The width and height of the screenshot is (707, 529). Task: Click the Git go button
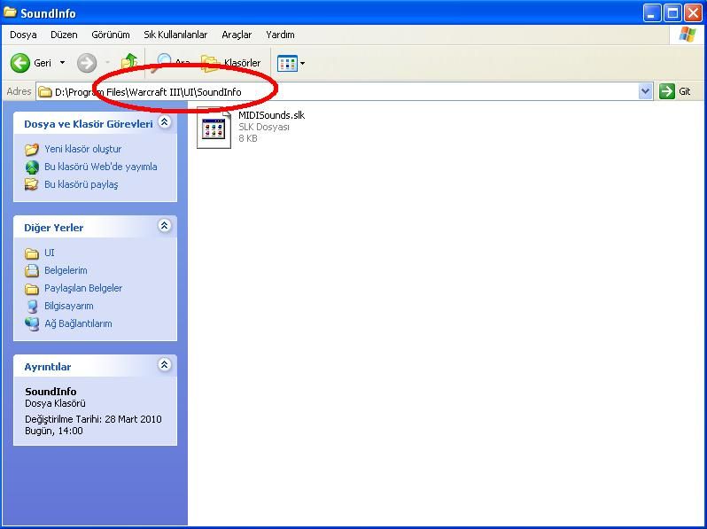click(675, 91)
